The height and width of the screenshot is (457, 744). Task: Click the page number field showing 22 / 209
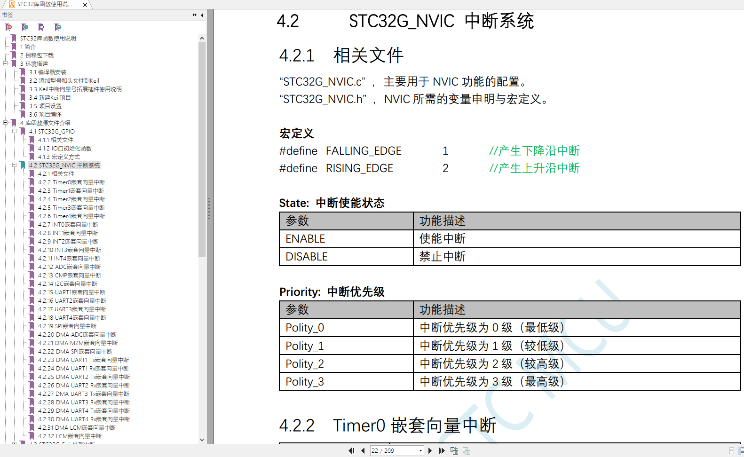coord(394,450)
